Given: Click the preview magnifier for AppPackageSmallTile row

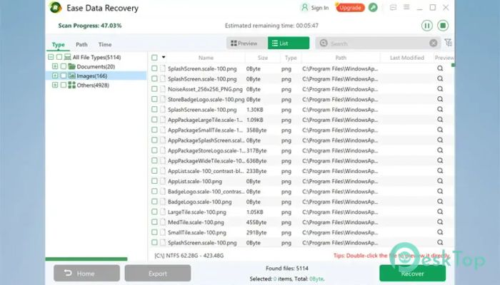Looking at the screenshot, I should [440, 130].
